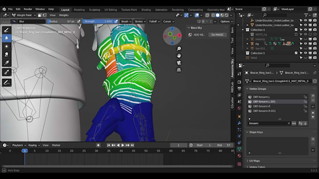Select the Average brush tool
The width and height of the screenshot is (319, 179).
point(7,46)
